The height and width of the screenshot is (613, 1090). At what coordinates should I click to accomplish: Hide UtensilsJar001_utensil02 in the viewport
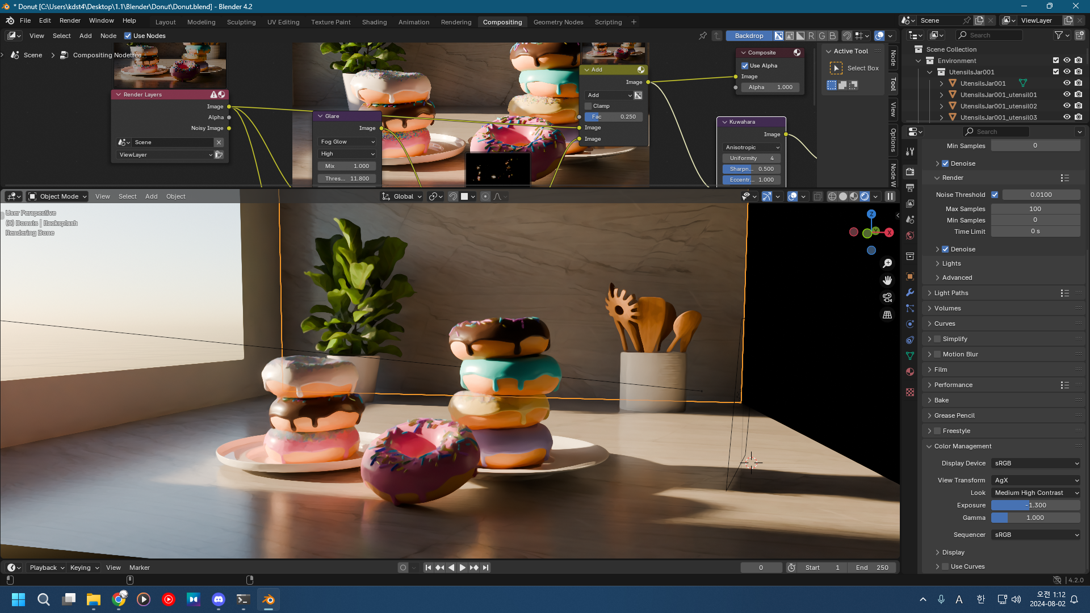[x=1067, y=106]
